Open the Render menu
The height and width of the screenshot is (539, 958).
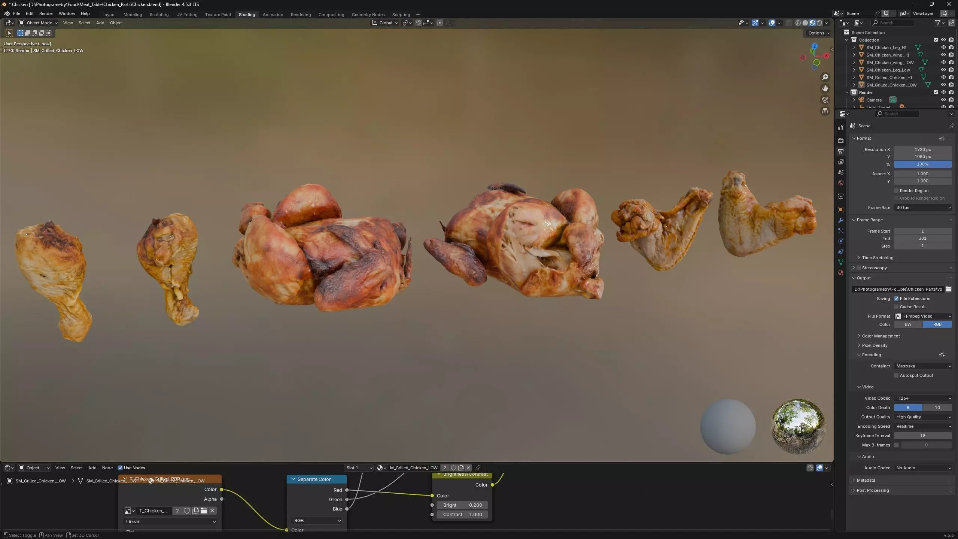pyautogui.click(x=46, y=13)
